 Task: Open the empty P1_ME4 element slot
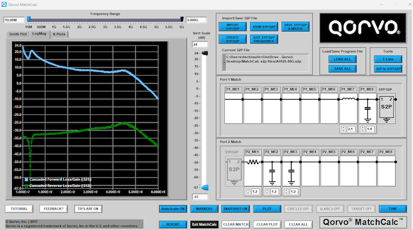pos(291,109)
